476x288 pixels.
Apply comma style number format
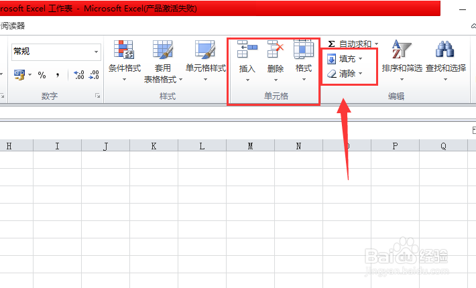point(58,75)
